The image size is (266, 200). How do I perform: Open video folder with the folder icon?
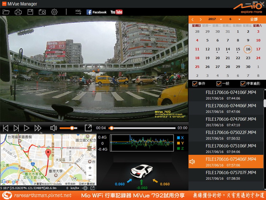6,12
